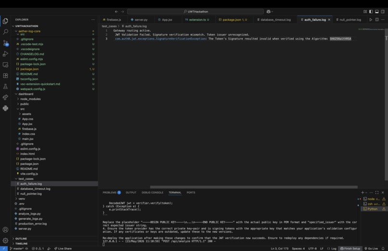Open the PROBLEMS panel tab
The width and height of the screenshot is (388, 251).
pyautogui.click(x=112, y=192)
